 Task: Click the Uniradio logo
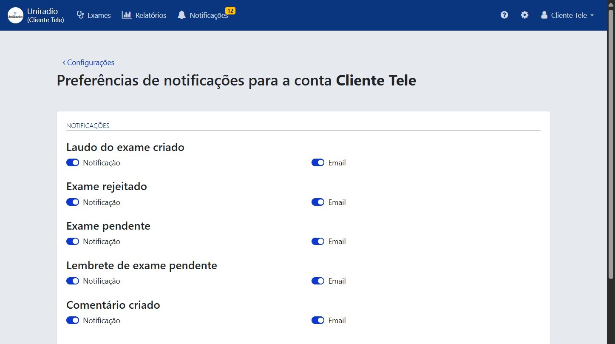15,15
